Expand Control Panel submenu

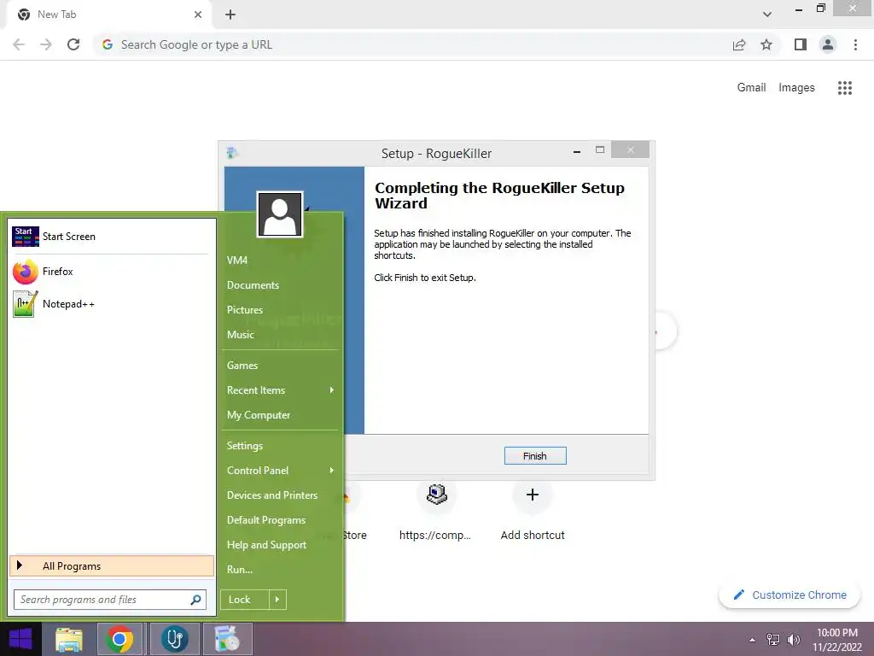[x=280, y=471]
